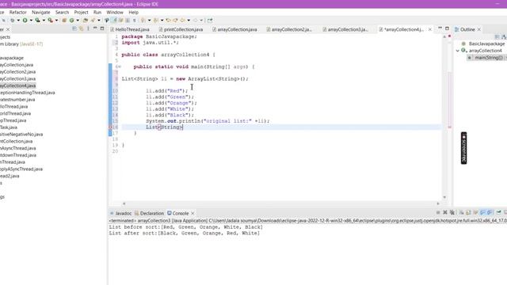Click the Forward navigation arrow icon

[195, 21]
